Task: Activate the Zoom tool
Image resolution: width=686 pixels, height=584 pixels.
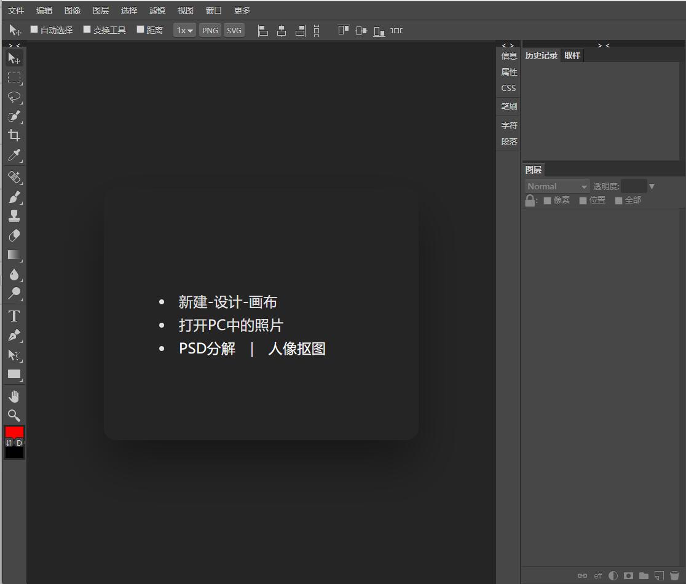Action: point(14,416)
